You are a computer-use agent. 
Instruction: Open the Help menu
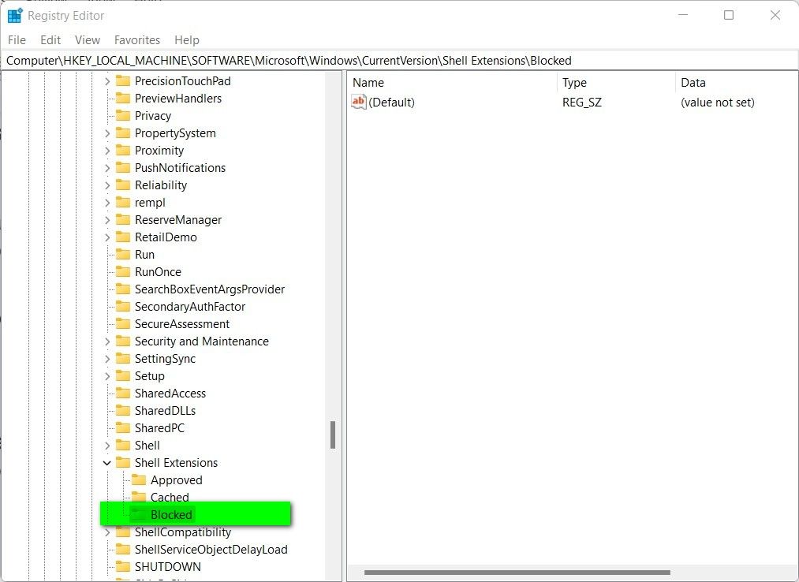coord(186,39)
